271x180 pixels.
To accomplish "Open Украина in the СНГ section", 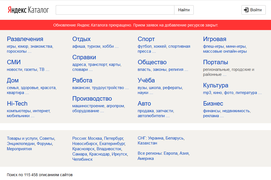I will (x=156, y=138).
